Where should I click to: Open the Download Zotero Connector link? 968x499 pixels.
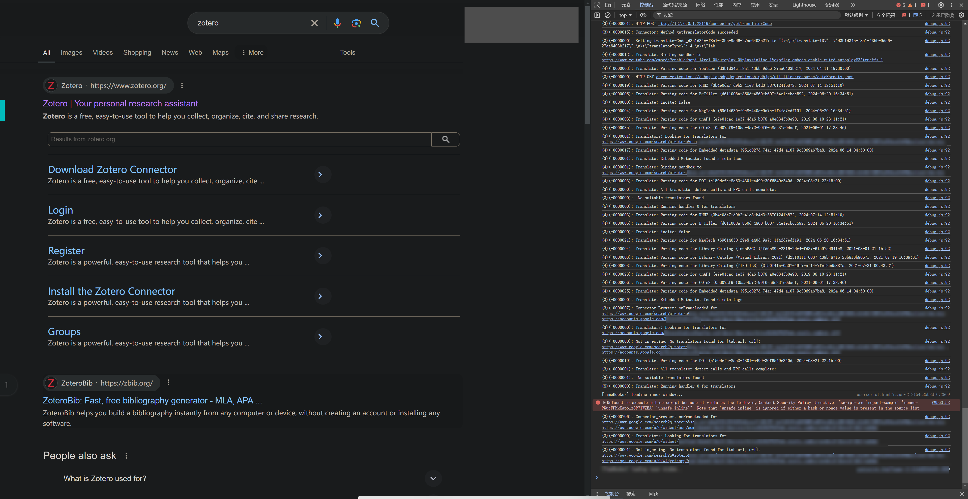click(x=112, y=169)
